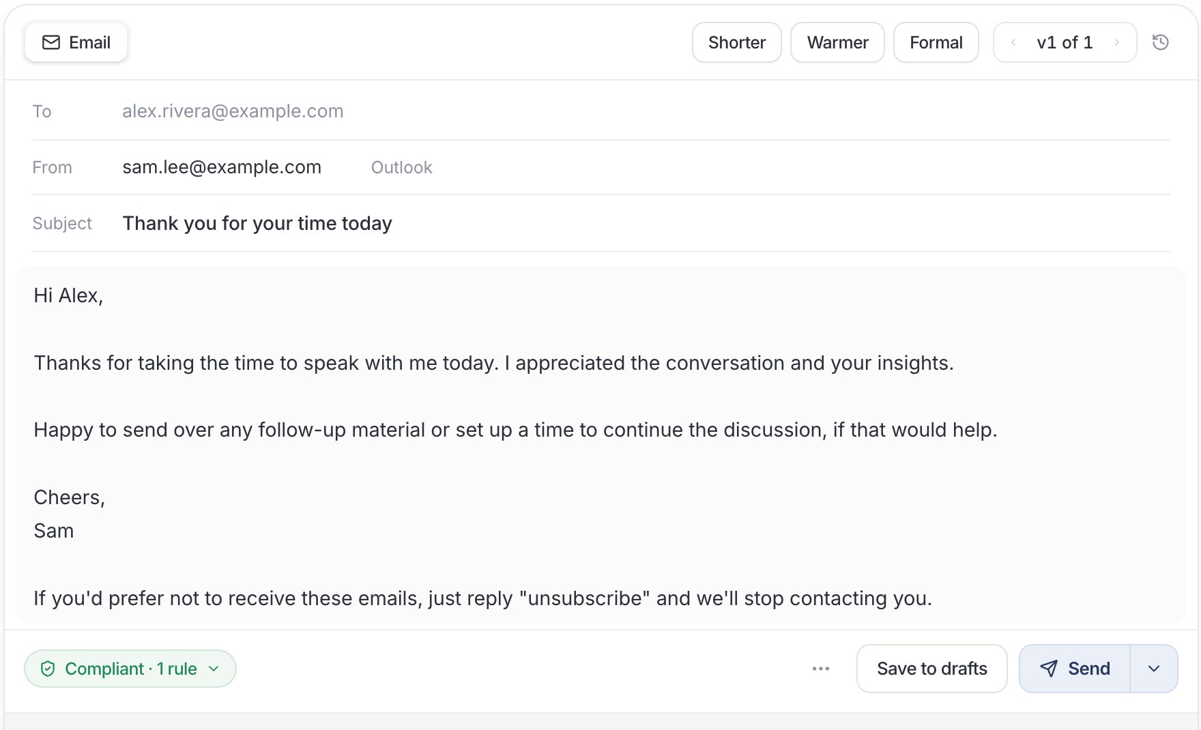This screenshot has height=730, width=1201.
Task: Click the 'Sam' signature line
Action: (54, 531)
